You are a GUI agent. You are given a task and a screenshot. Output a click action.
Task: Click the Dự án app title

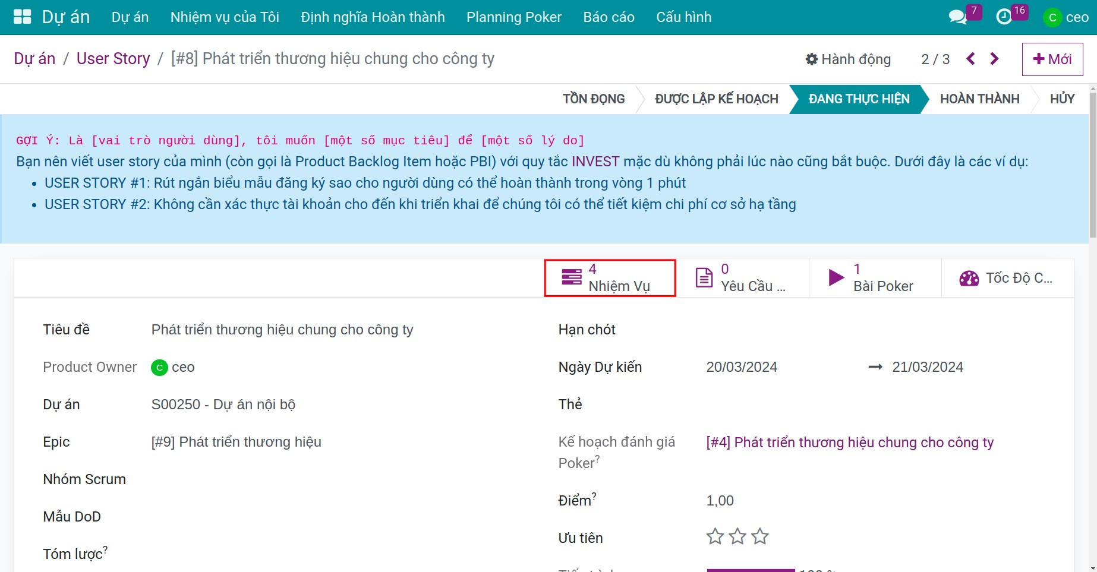pos(66,17)
